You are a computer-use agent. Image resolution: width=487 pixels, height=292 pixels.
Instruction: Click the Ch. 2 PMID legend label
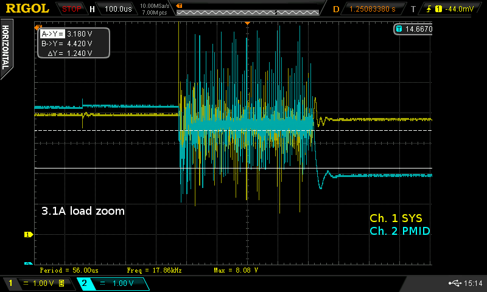[400, 231]
